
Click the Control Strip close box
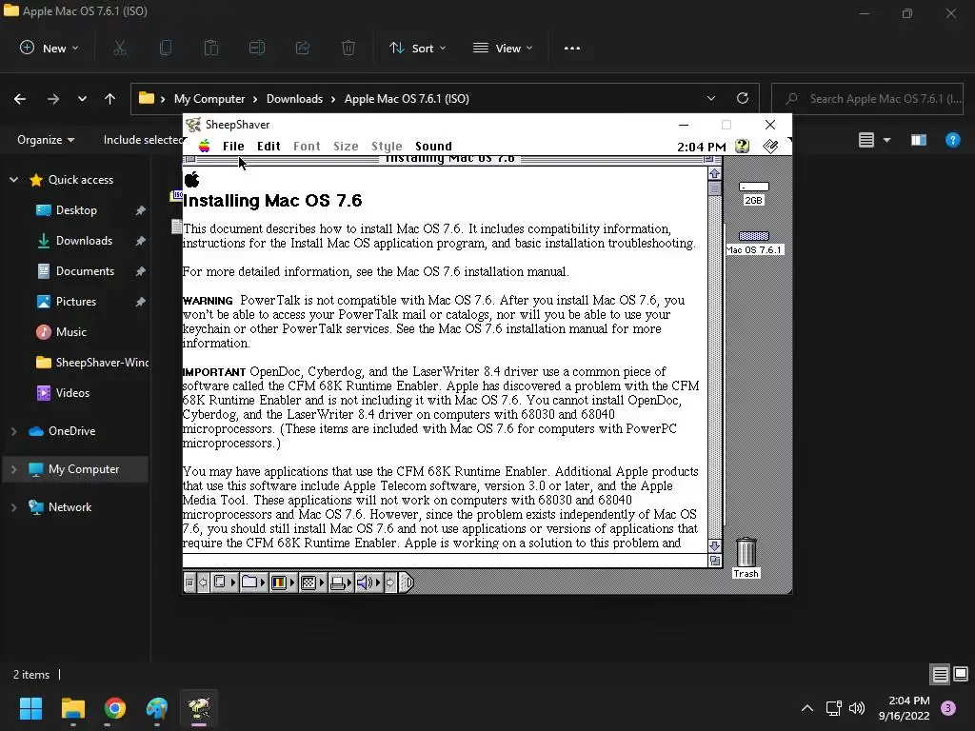coord(189,583)
